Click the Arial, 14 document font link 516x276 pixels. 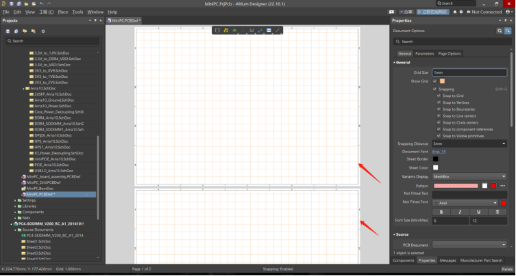439,151
